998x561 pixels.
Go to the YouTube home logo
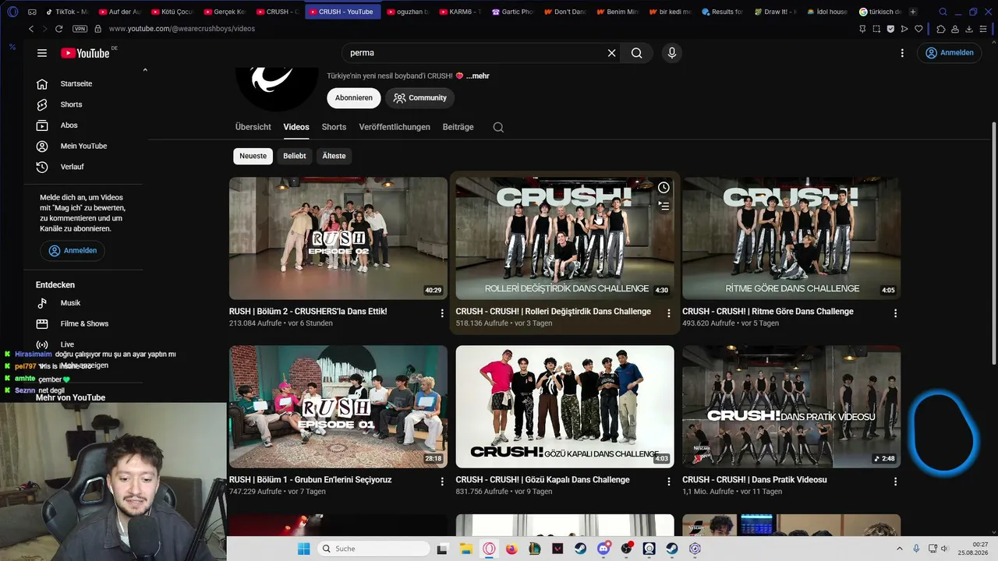tap(85, 53)
